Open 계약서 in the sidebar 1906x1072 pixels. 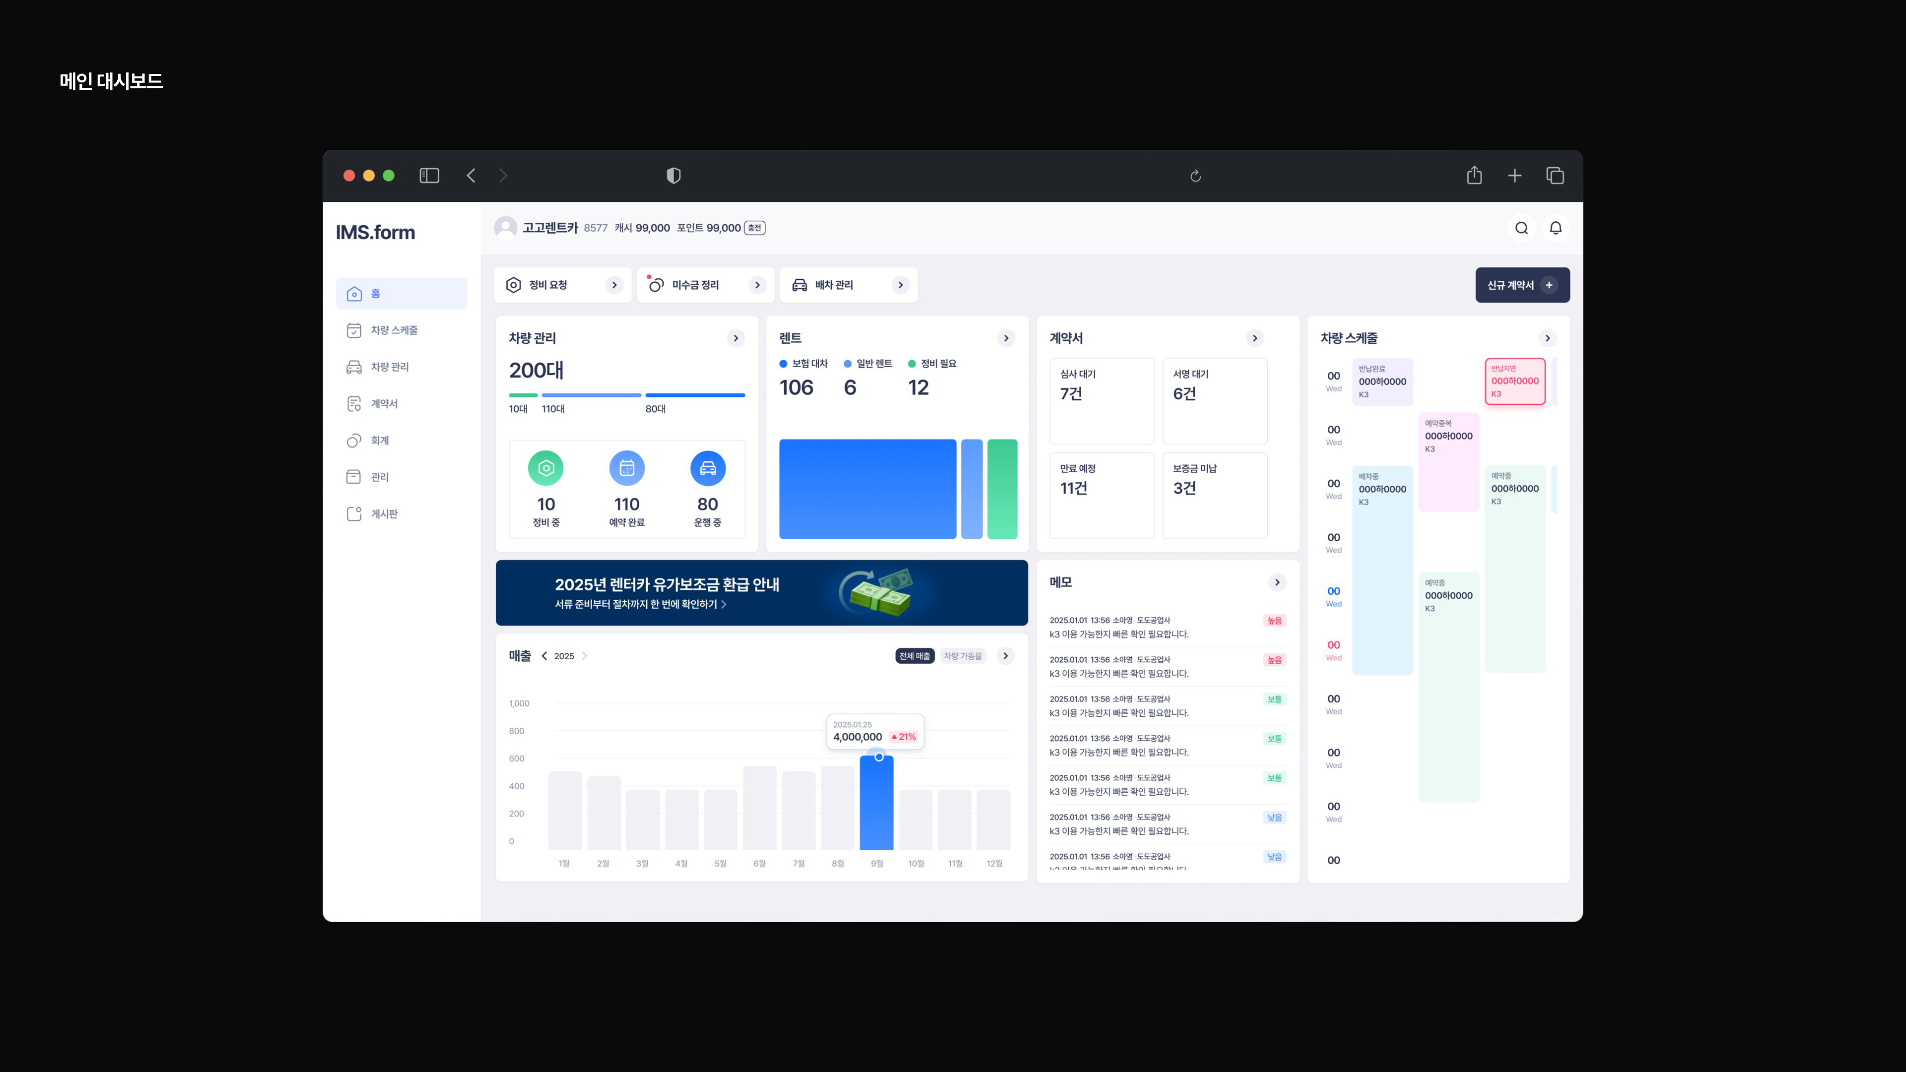[x=401, y=403]
